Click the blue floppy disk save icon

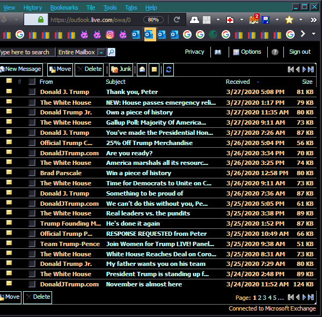tap(266, 20)
